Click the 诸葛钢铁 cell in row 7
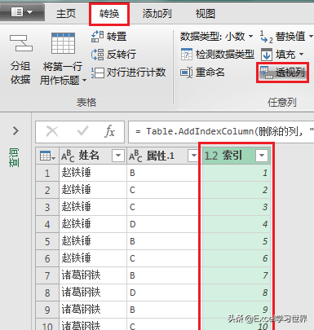Image resolution: width=314 pixels, height=330 pixels. 93,275
